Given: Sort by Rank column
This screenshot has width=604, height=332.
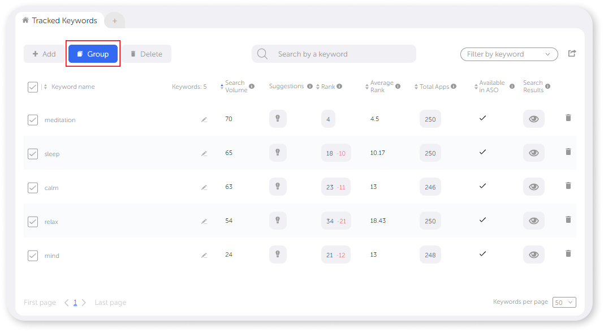Looking at the screenshot, I should click(318, 87).
